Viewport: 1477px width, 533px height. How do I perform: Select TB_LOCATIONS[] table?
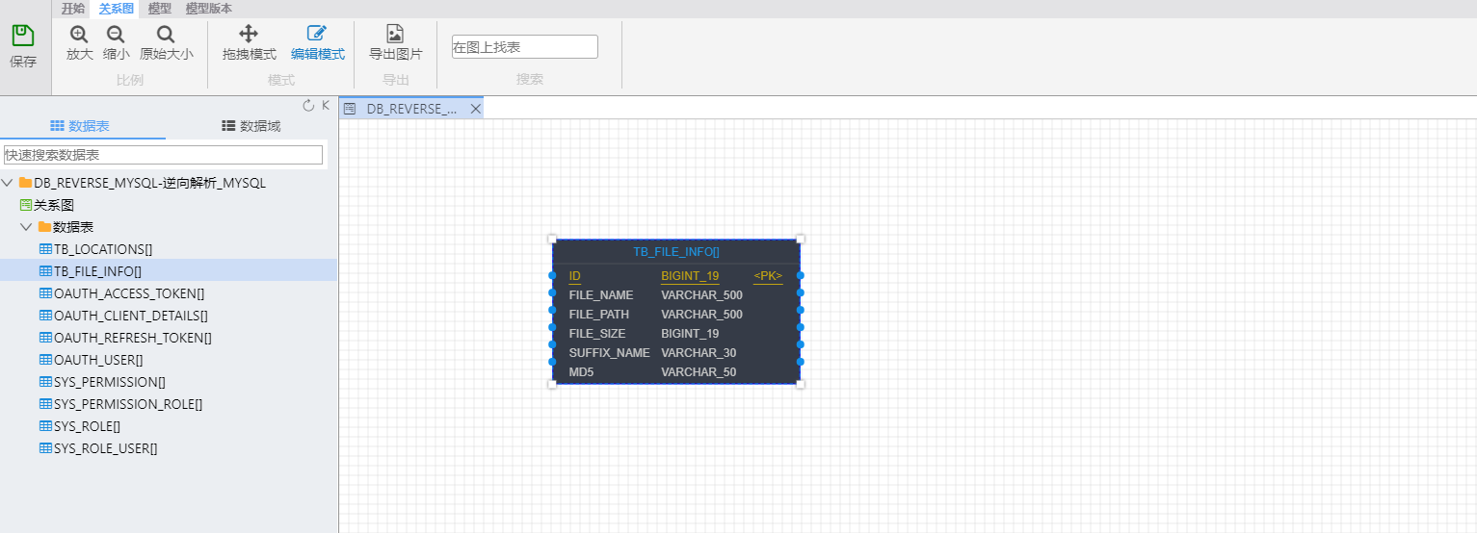click(x=103, y=249)
